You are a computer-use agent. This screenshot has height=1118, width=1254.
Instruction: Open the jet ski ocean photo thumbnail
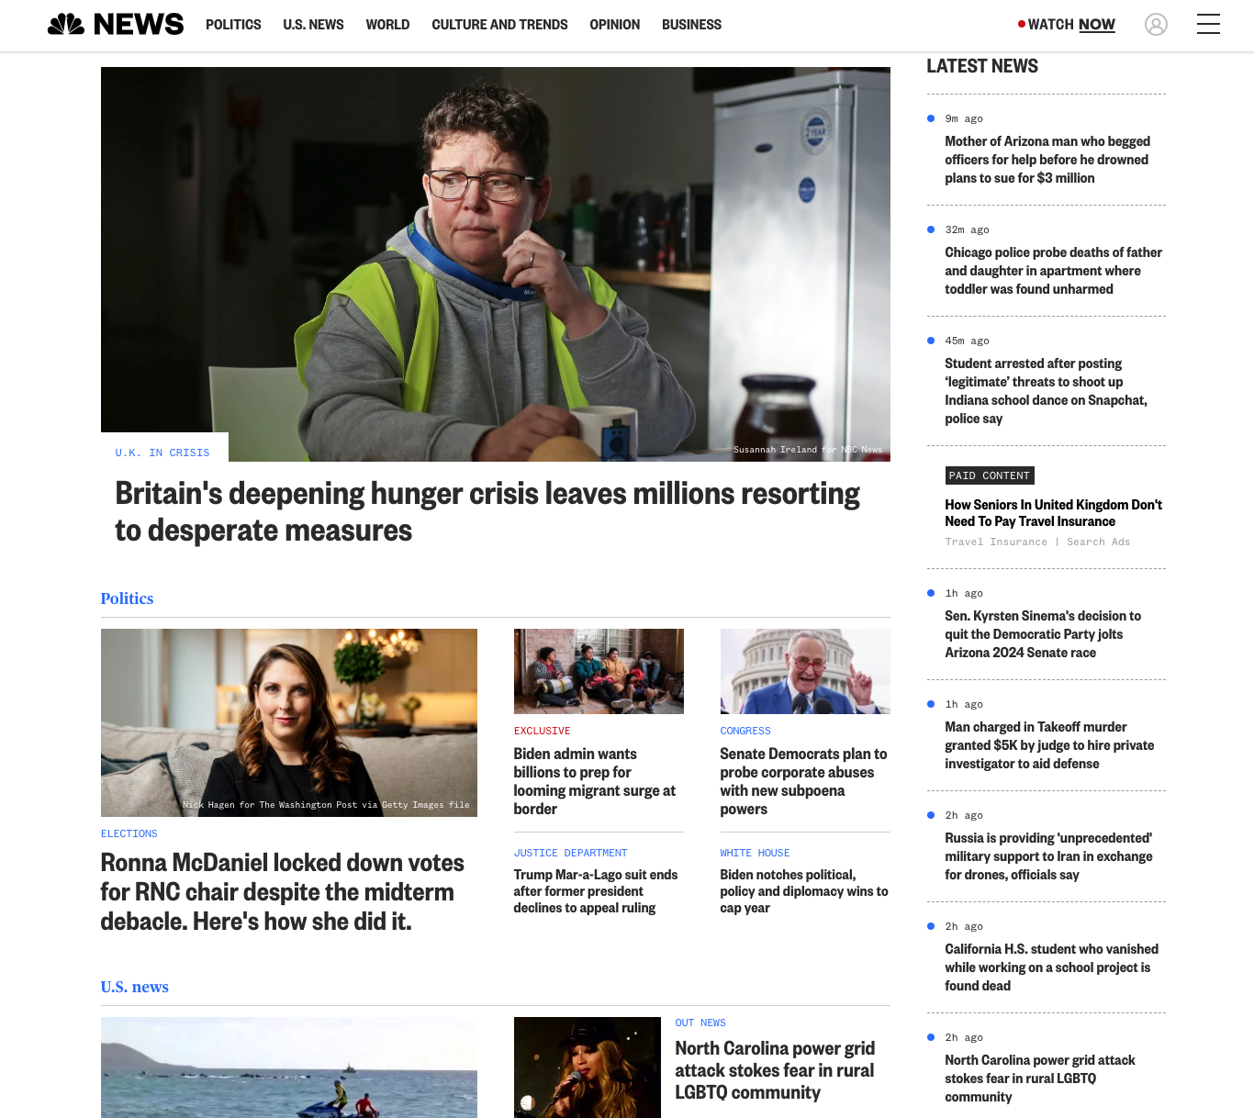pyautogui.click(x=289, y=1068)
